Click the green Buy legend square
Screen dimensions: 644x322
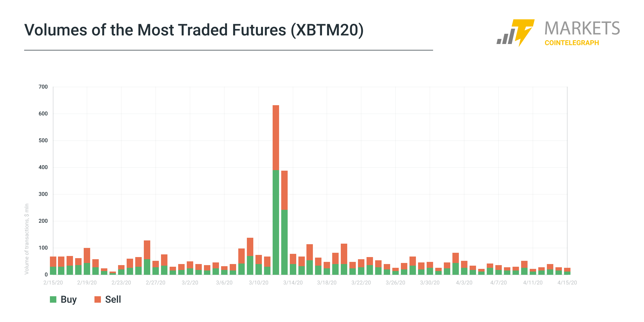[x=53, y=299]
